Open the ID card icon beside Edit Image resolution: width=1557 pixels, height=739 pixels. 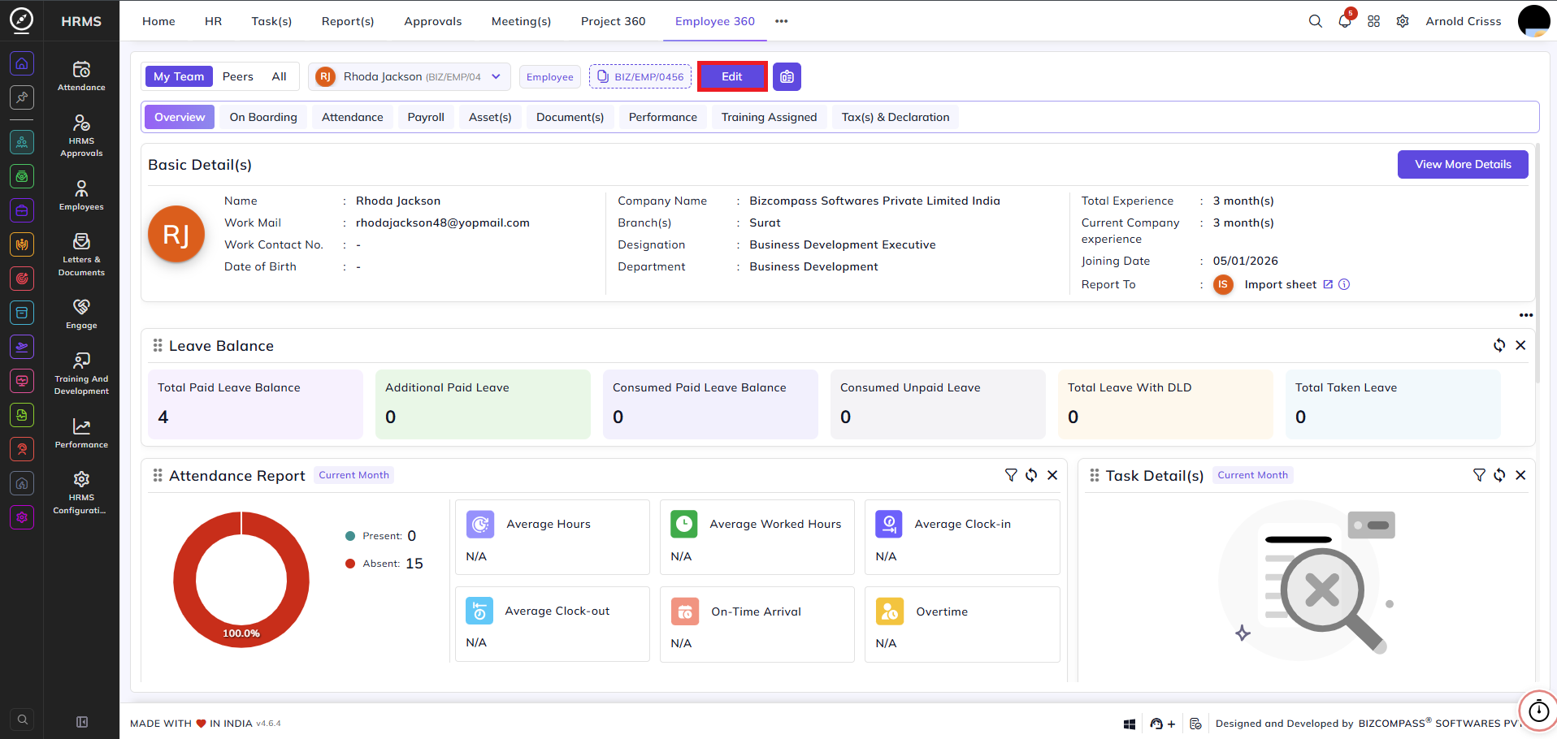[787, 76]
